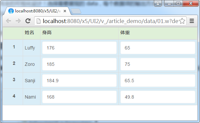Select the Nami name cell
The width and height of the screenshot is (200, 123).
pos(31,97)
